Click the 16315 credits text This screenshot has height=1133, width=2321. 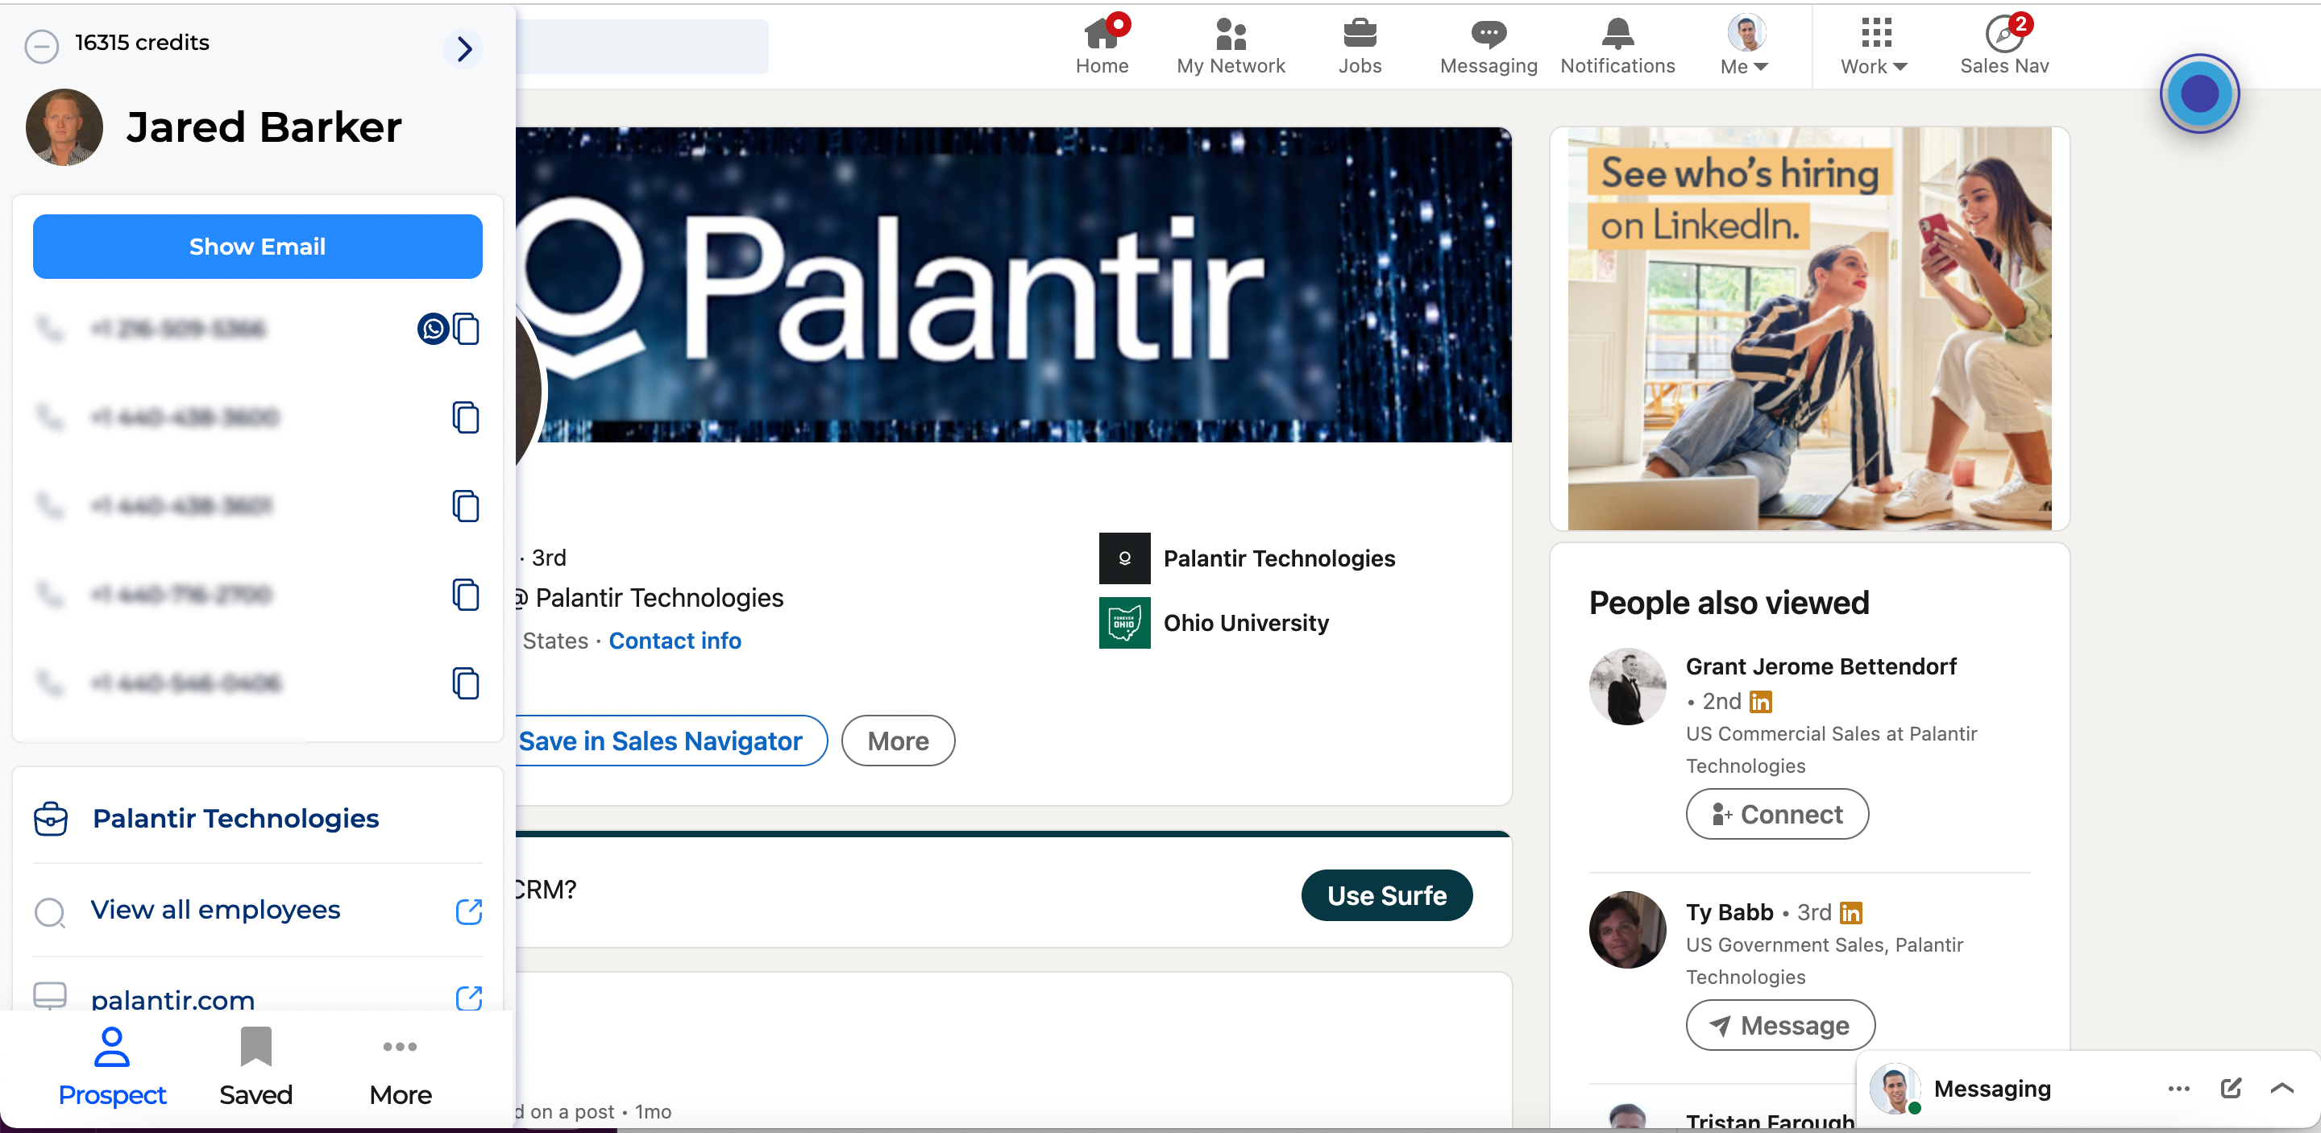[142, 43]
